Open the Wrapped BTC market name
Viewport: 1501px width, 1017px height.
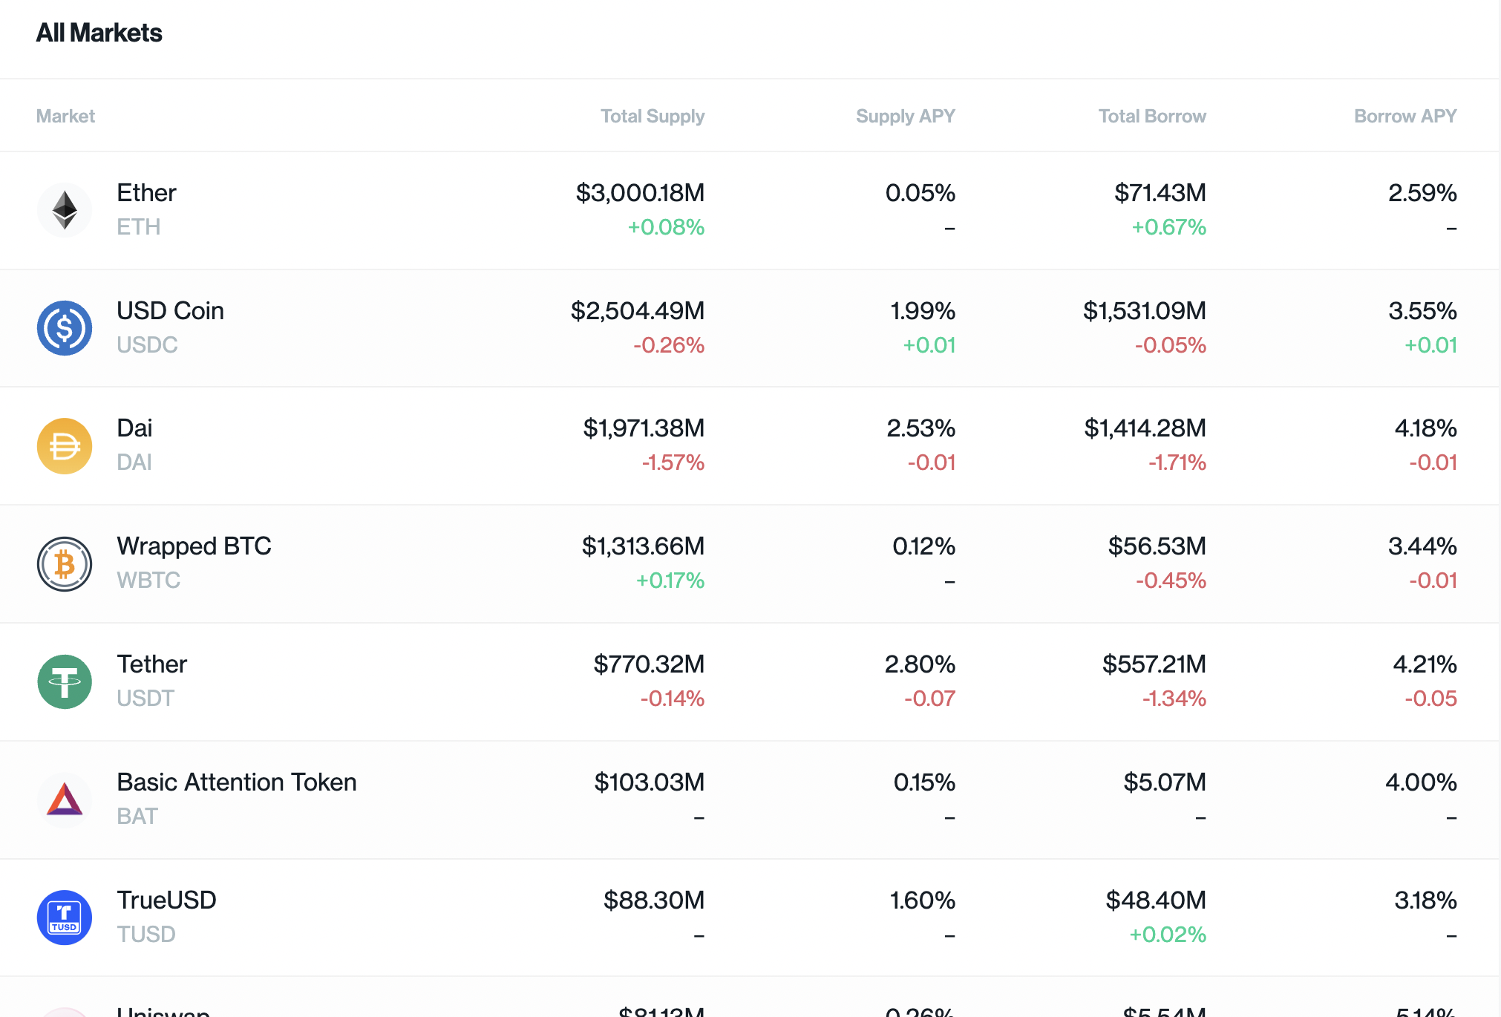(194, 546)
